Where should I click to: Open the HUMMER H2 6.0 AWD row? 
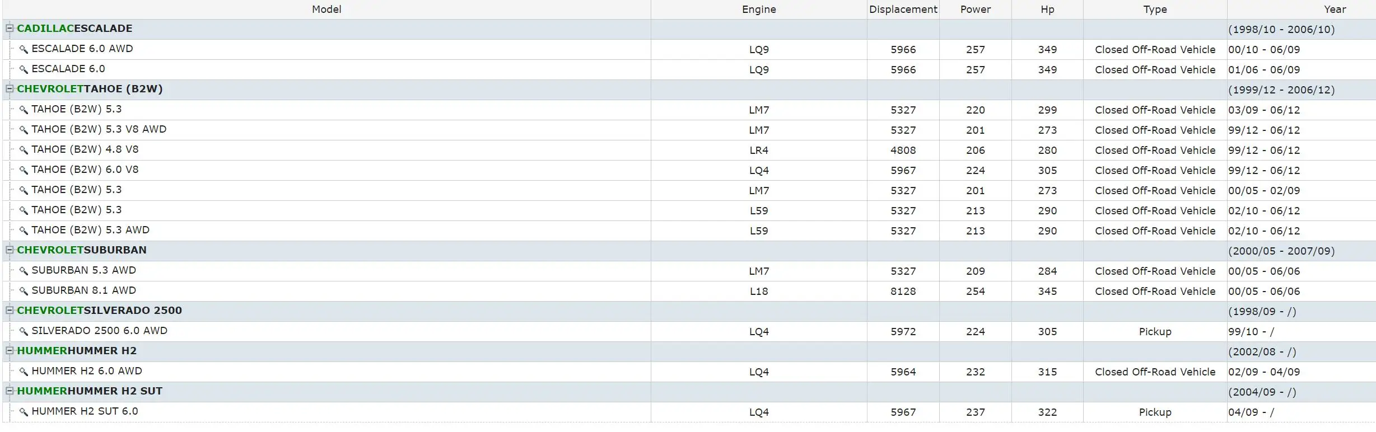click(x=87, y=371)
